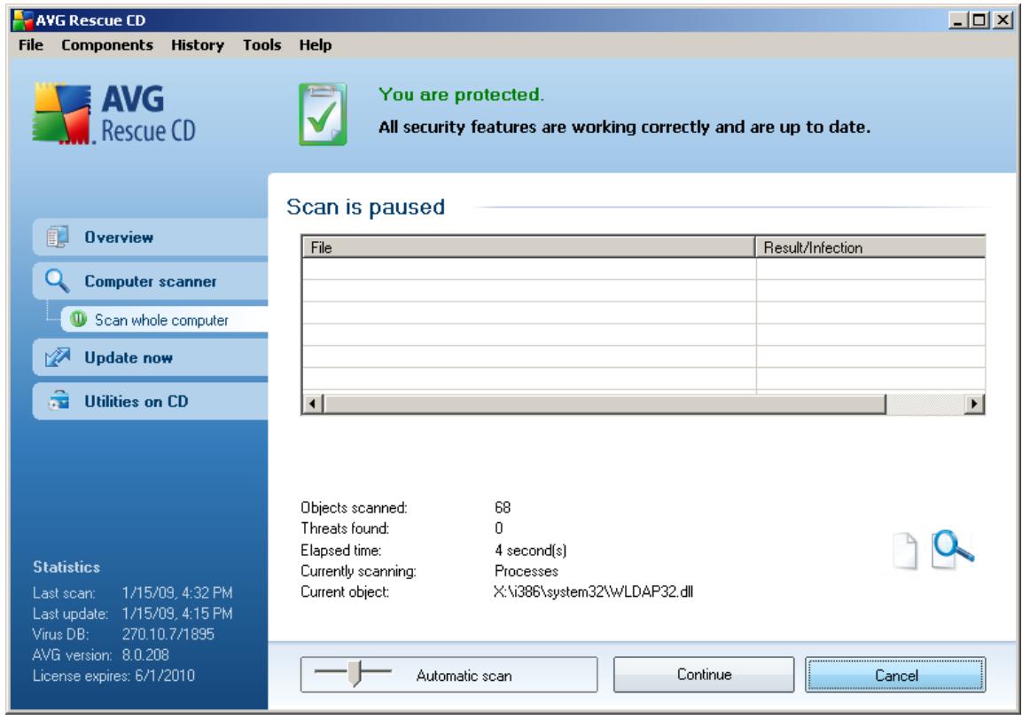The image size is (1030, 720).
Task: Click the right scroll arrow of results list
Action: point(975,404)
